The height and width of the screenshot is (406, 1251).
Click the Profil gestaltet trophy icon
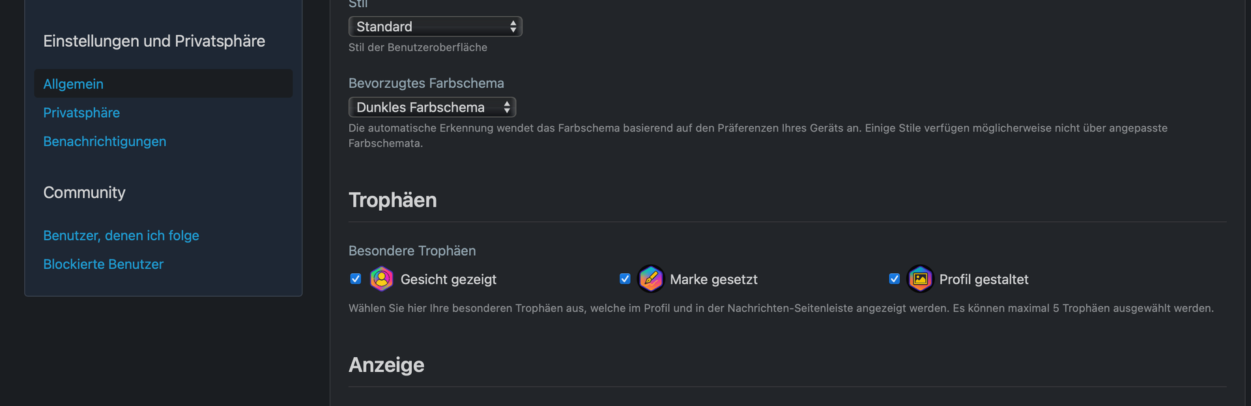click(920, 279)
